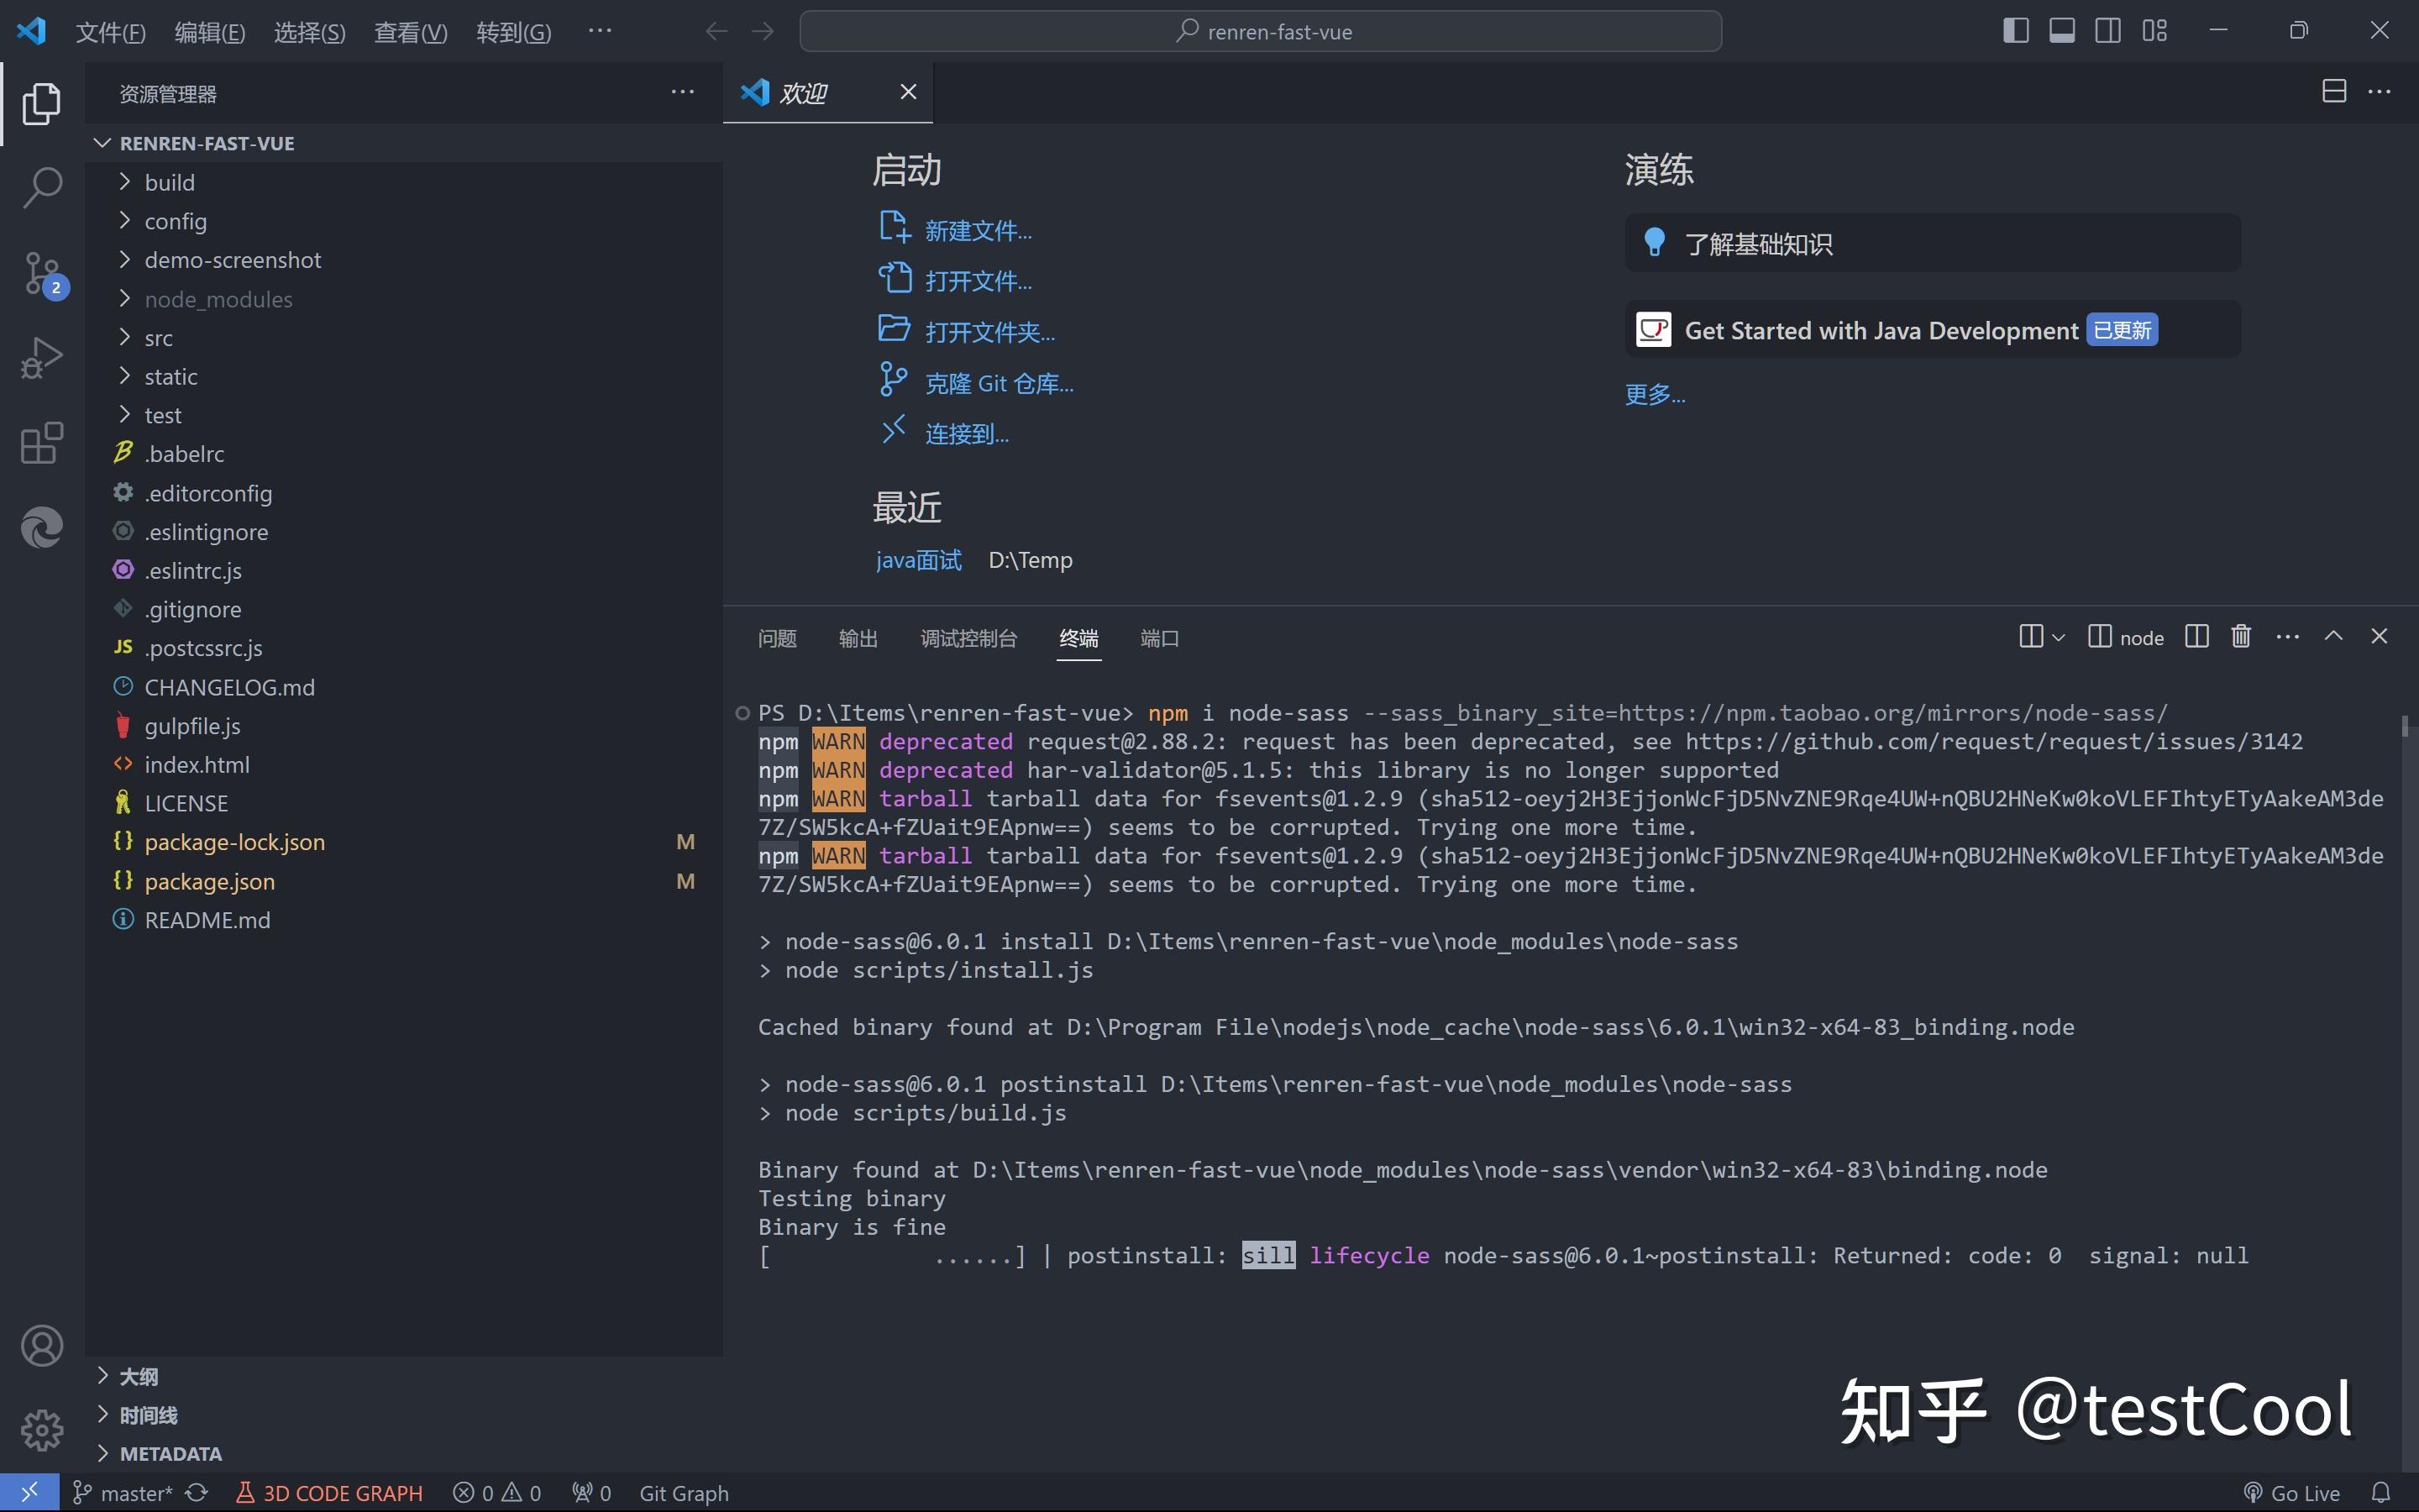
Task: Open the 查看 menu
Action: pos(410,31)
